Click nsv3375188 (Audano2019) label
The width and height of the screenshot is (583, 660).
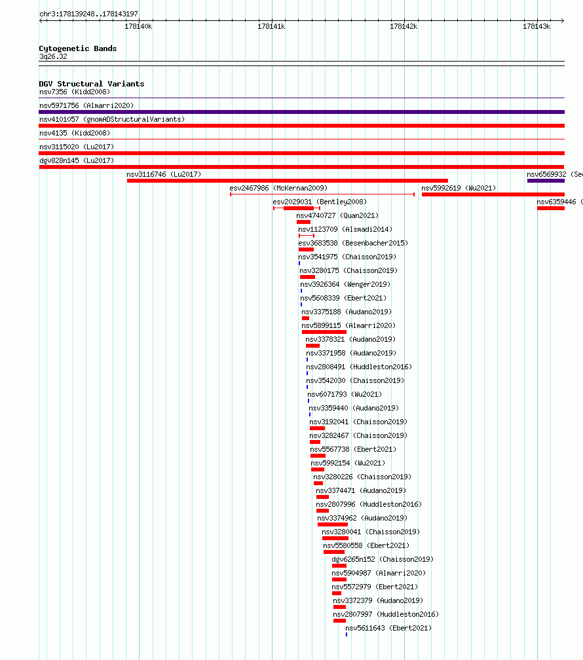tap(347, 312)
